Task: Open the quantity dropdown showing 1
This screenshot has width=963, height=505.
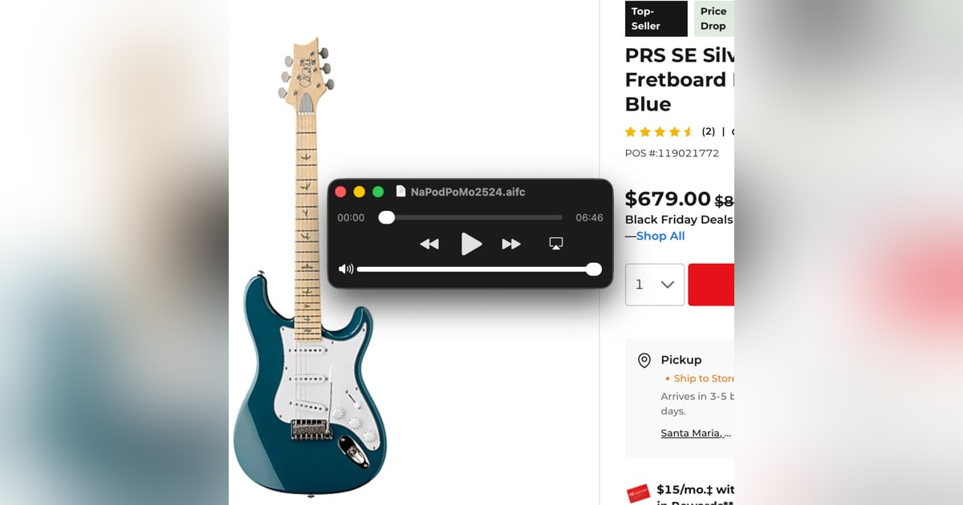Action: (x=655, y=285)
